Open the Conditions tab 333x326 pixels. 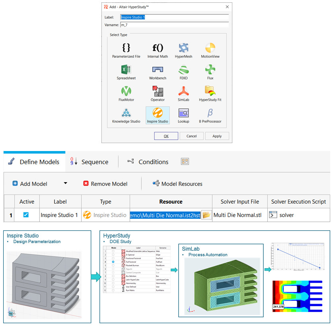pos(153,162)
